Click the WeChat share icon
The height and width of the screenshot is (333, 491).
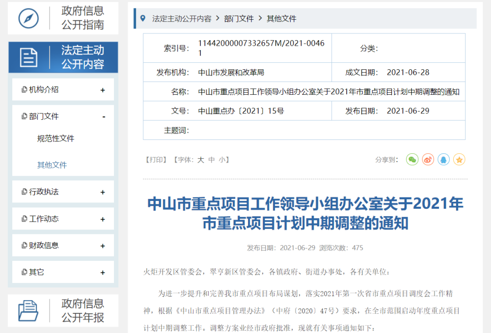tap(412, 160)
